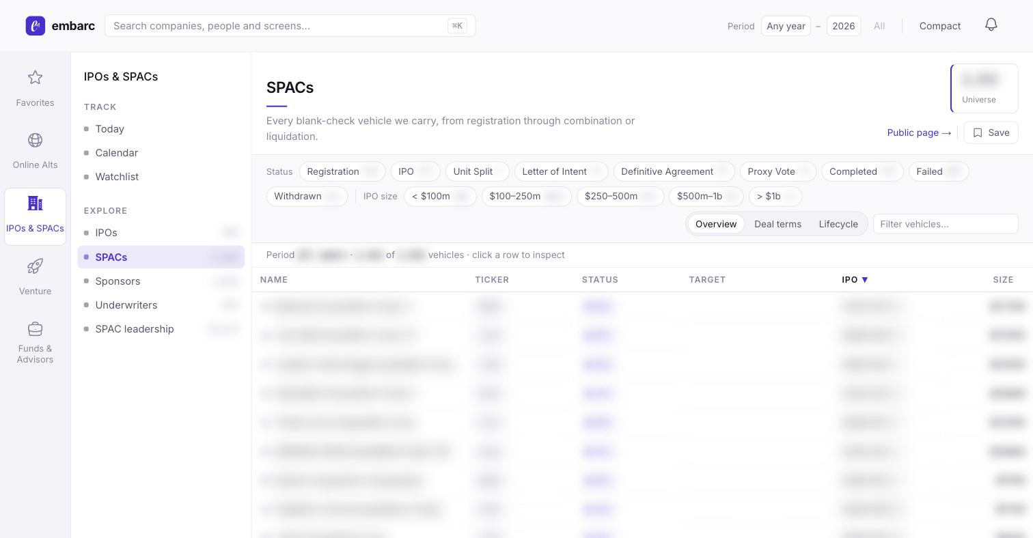The height and width of the screenshot is (538, 1033).
Task: Go to Sponsors under Explore
Action: tap(161, 281)
